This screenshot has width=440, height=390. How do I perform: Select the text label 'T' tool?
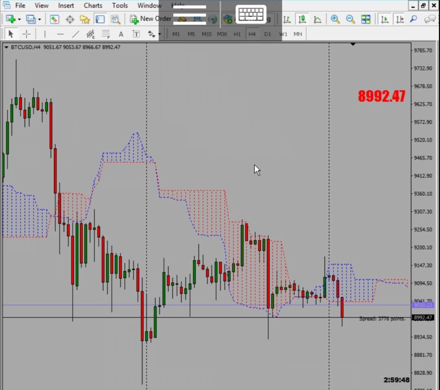(x=136, y=34)
